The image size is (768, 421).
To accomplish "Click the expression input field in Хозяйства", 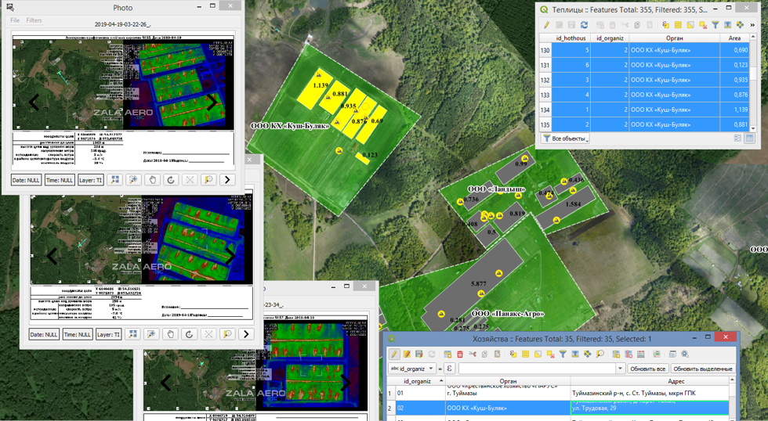I will [x=537, y=369].
